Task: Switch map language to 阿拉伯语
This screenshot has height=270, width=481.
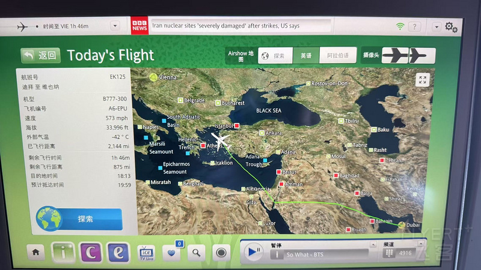Action: (338, 55)
